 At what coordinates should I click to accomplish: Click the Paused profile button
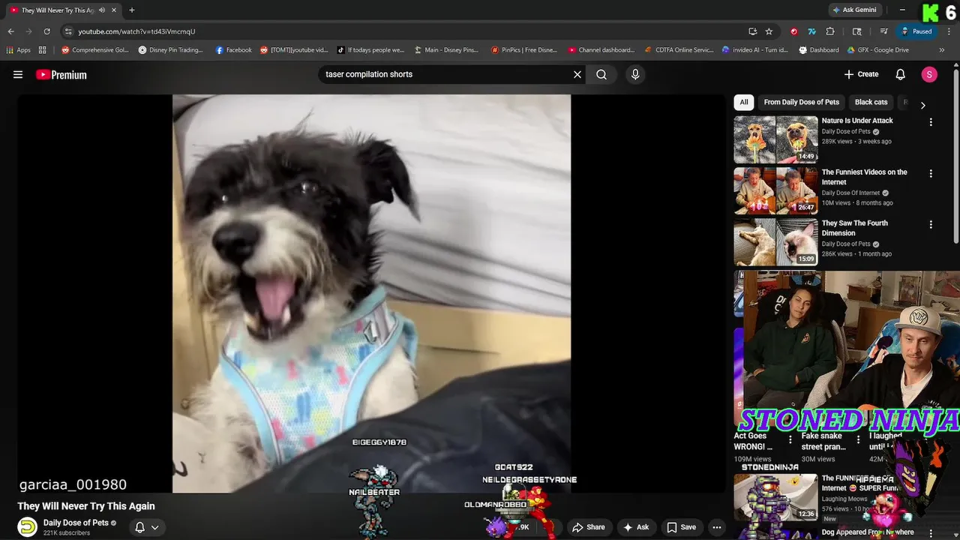(x=916, y=31)
